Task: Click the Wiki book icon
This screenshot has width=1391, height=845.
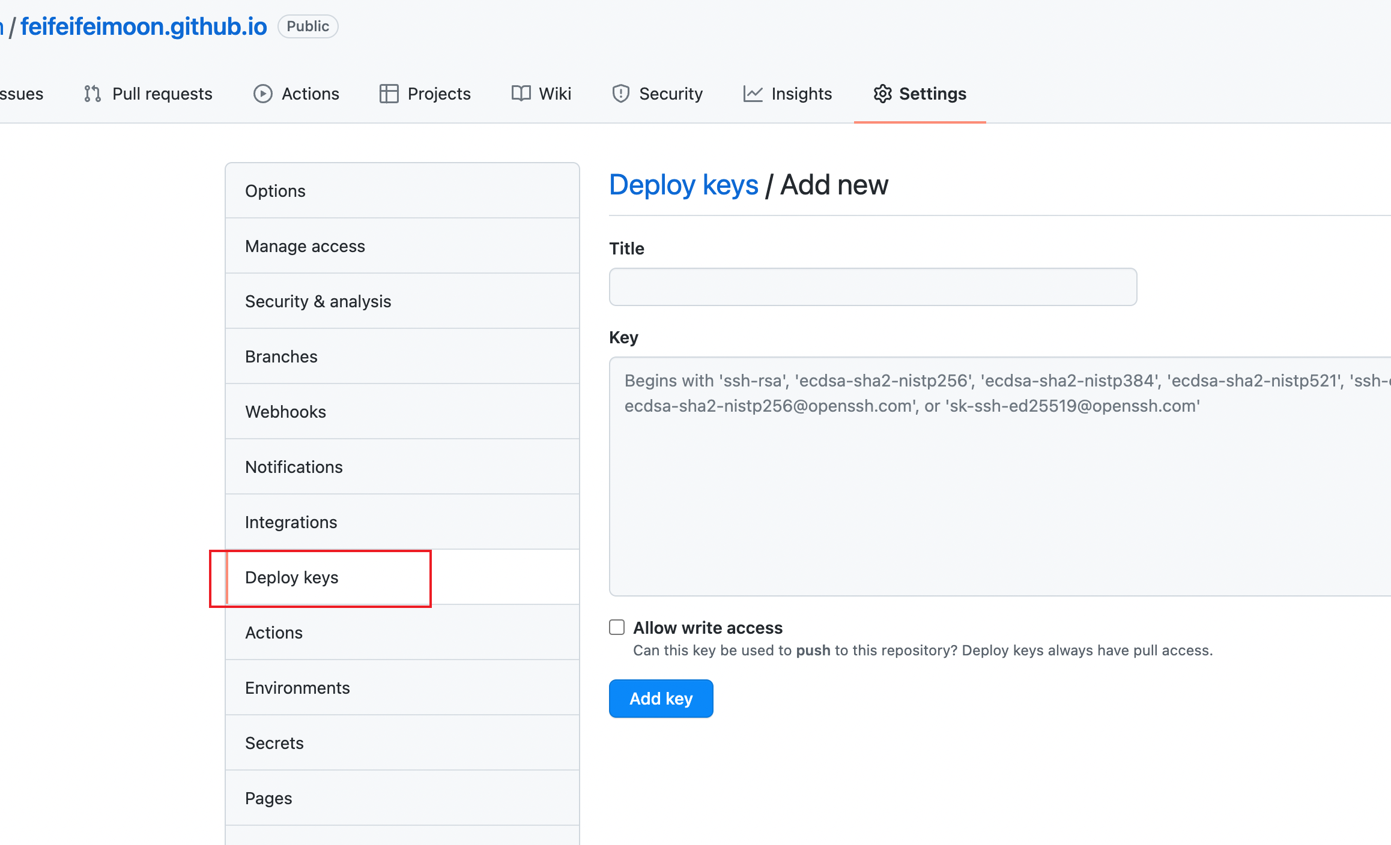Action: [521, 94]
